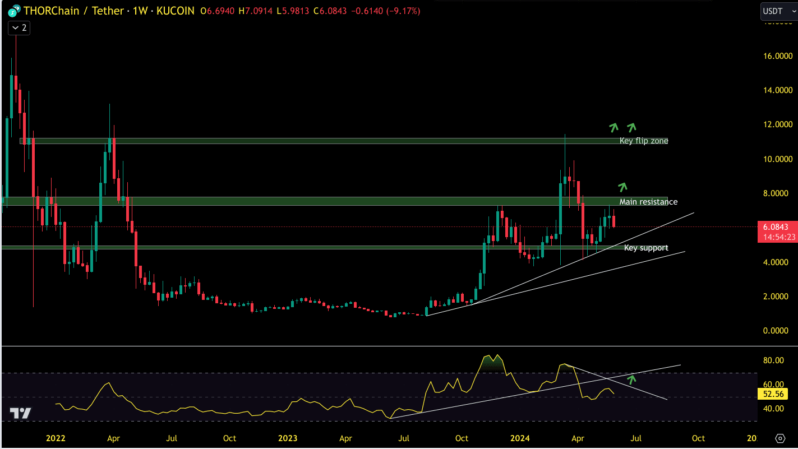Select the Key flip zone text label
The width and height of the screenshot is (798, 449).
pos(644,141)
